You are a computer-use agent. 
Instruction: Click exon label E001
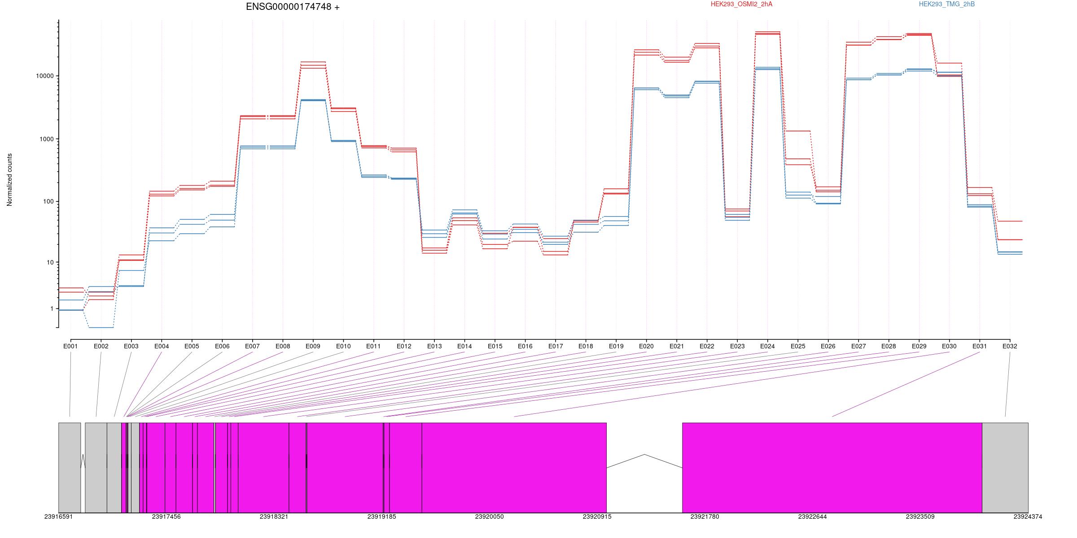click(70, 346)
